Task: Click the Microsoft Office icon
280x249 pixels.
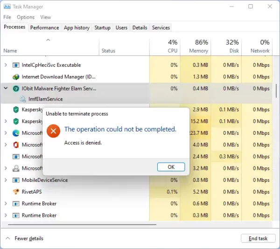Action: click(16, 145)
